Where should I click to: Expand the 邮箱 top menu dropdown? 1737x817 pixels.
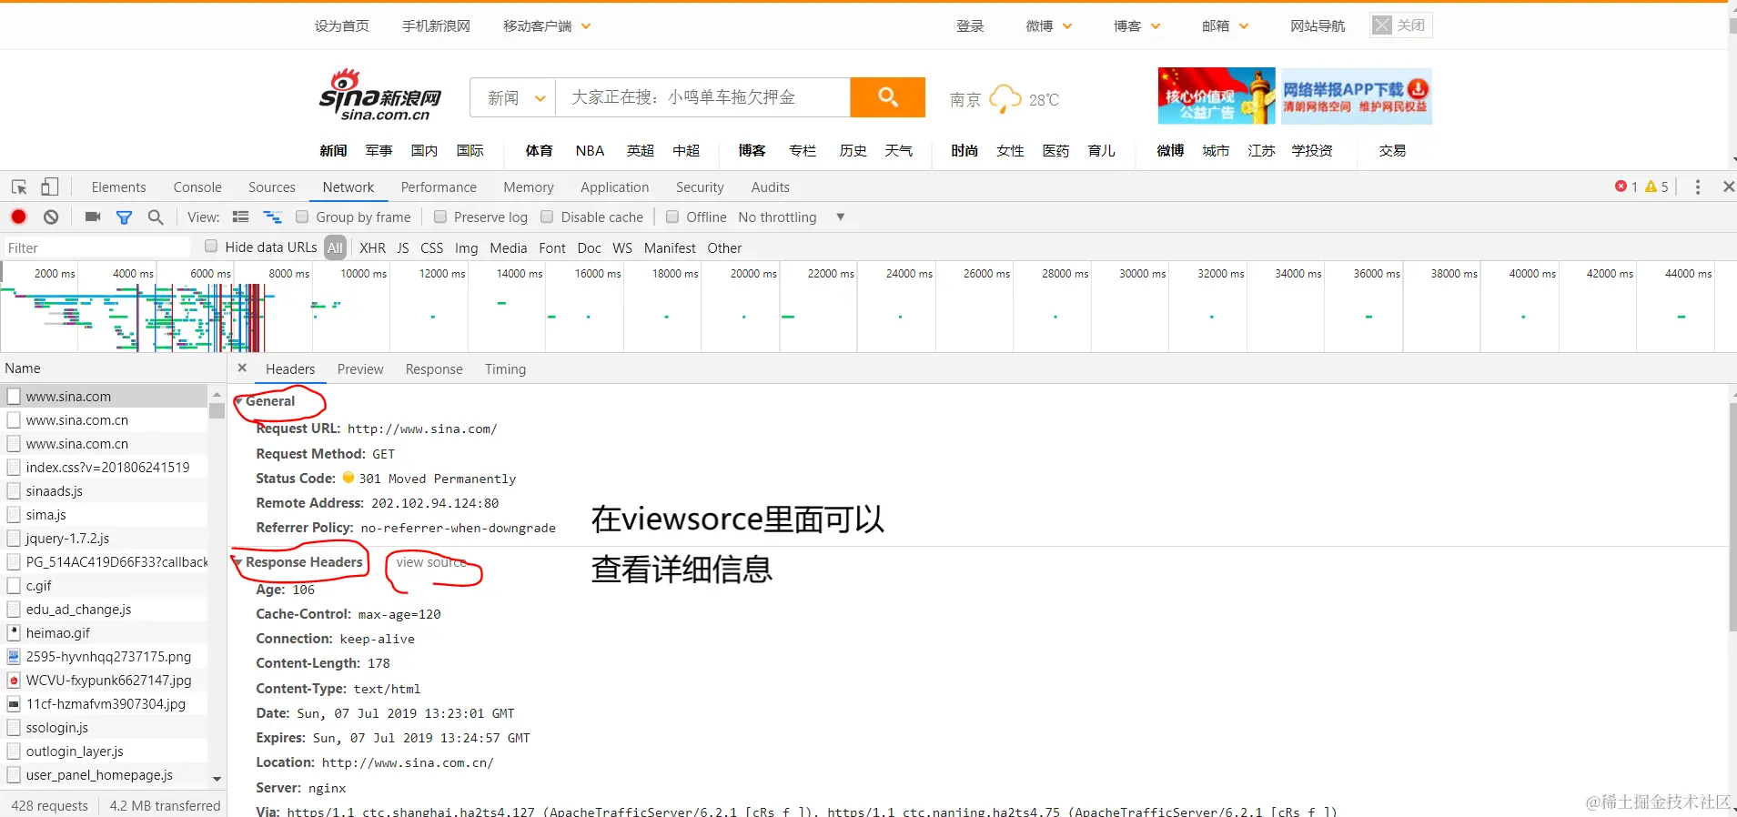tap(1225, 25)
